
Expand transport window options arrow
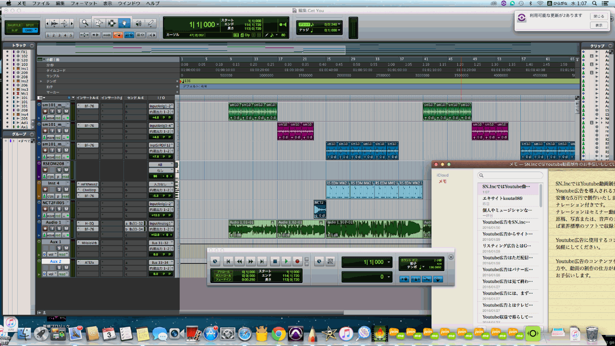[451, 257]
